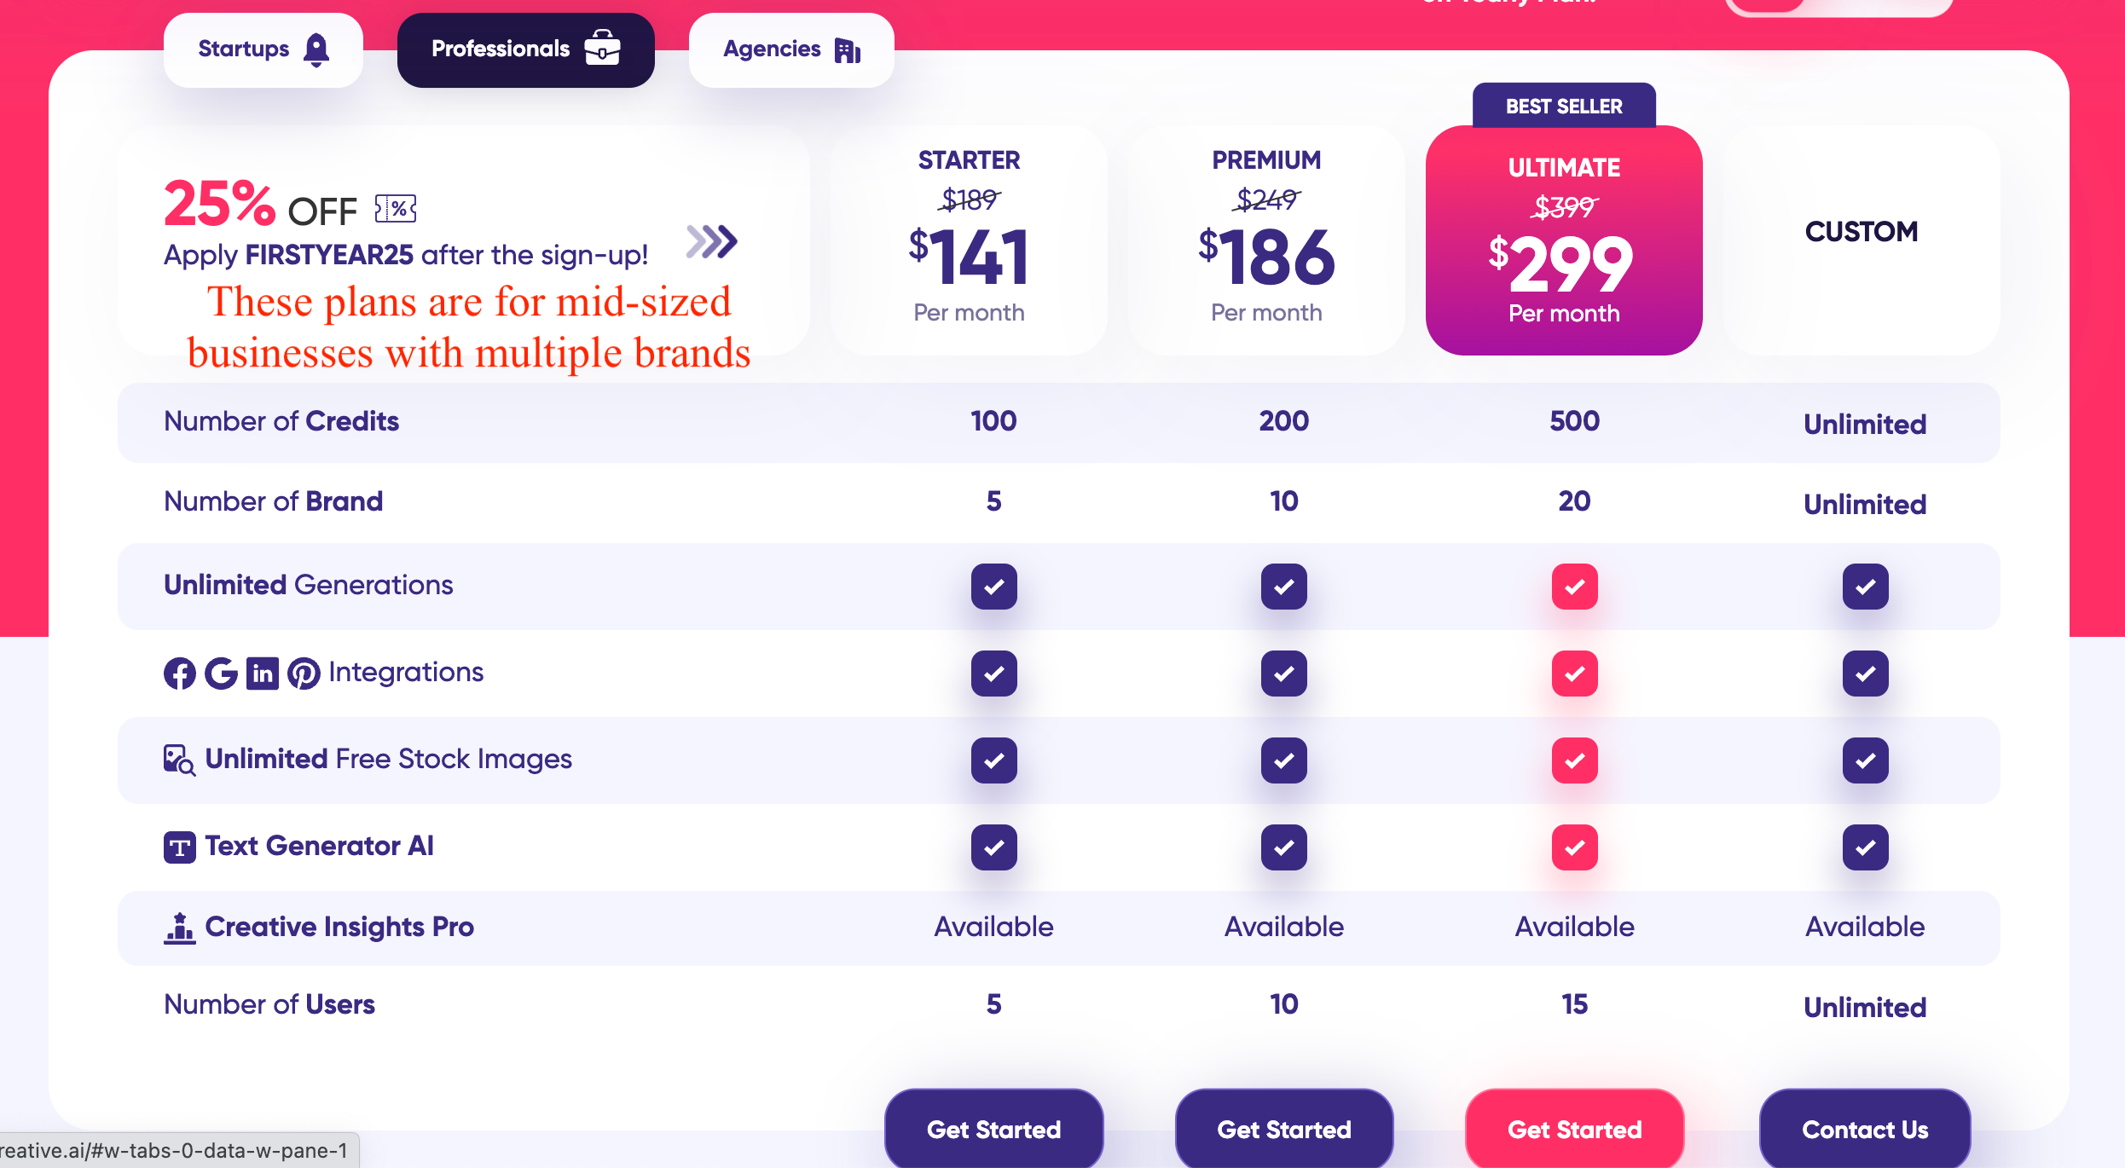
Task: Select the Ultimate plan price card
Action: [x=1564, y=240]
